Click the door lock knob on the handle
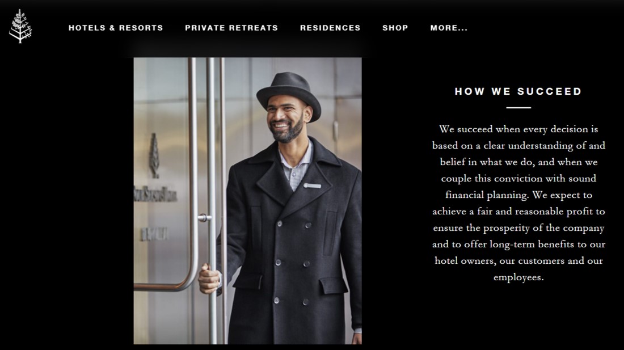Screen dimensions: 624x350 [x=205, y=218]
